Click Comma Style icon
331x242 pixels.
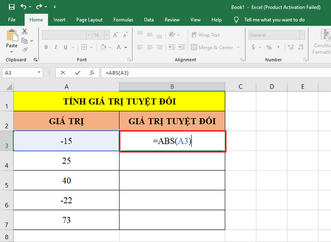[x=279, y=47]
